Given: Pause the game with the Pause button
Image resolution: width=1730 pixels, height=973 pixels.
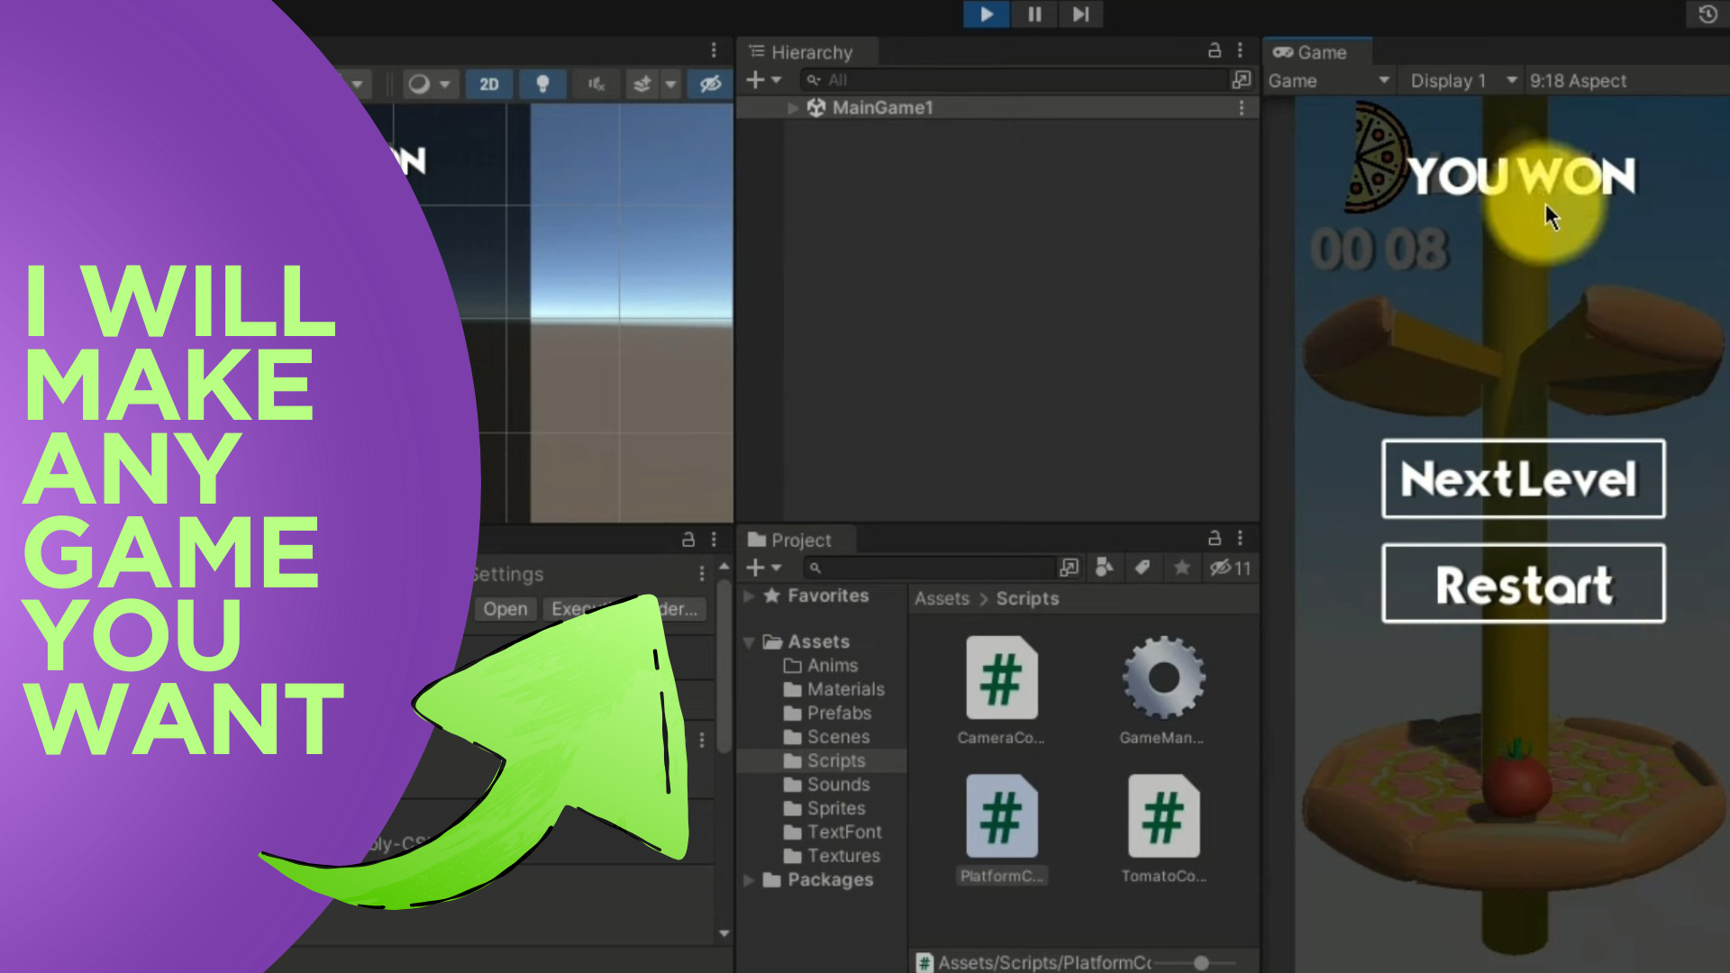Looking at the screenshot, I should [1033, 14].
